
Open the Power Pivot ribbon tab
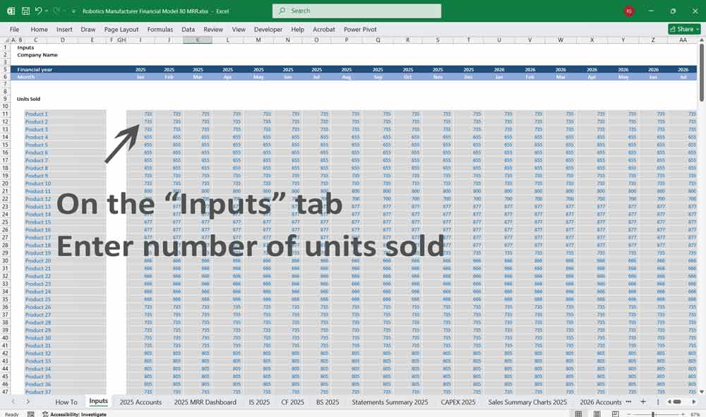(x=360, y=30)
